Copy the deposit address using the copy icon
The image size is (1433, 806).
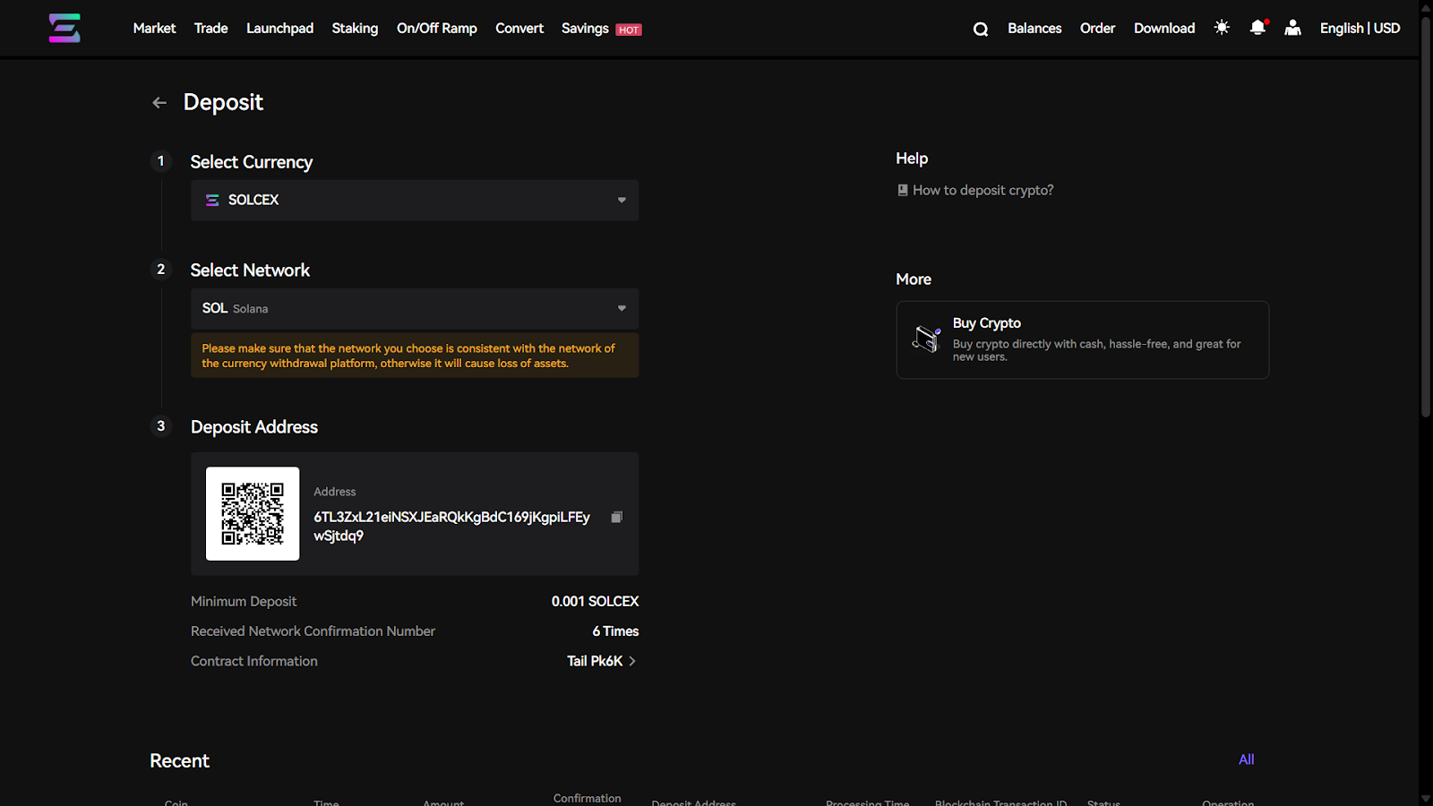pos(616,518)
